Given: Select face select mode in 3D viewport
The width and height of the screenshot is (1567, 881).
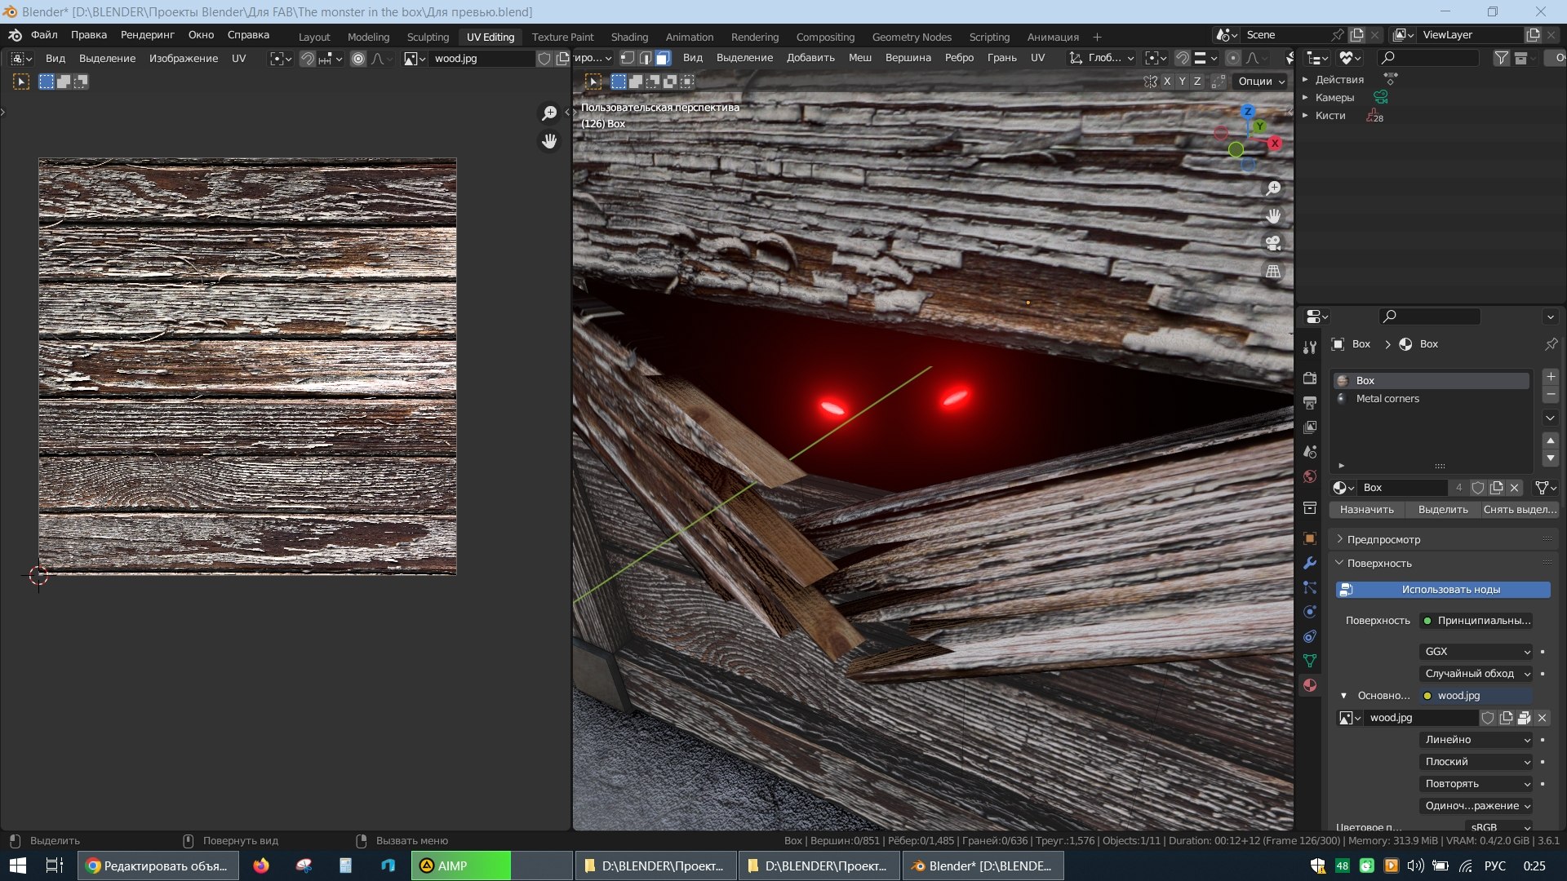Looking at the screenshot, I should pos(663,58).
